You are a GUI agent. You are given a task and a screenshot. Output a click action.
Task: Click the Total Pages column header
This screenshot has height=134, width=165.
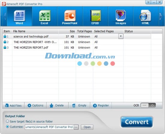coord(85,31)
